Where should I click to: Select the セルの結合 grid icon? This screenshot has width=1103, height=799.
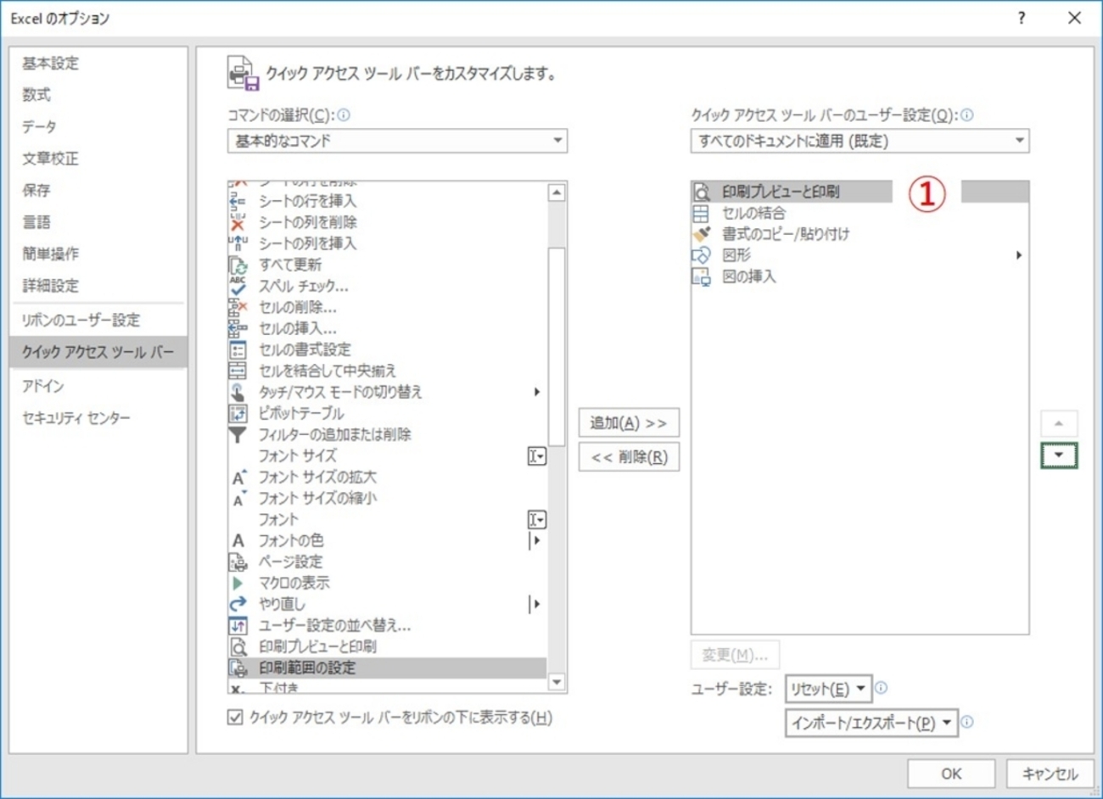(701, 213)
